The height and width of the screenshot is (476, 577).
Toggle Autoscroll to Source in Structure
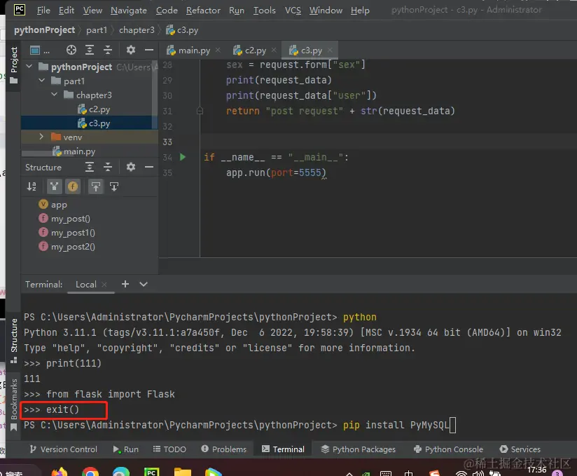[96, 186]
